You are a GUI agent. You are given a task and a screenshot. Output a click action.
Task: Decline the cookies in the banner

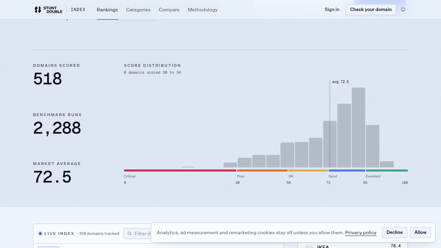pos(394,232)
